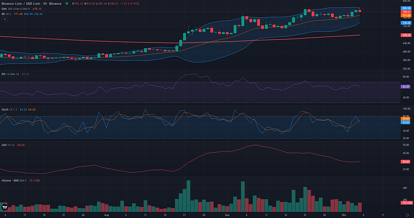Image resolution: width=414 pixels, height=218 pixels.
Task: Click the BB basis value 771.00 in legend
Action: [x=19, y=14]
